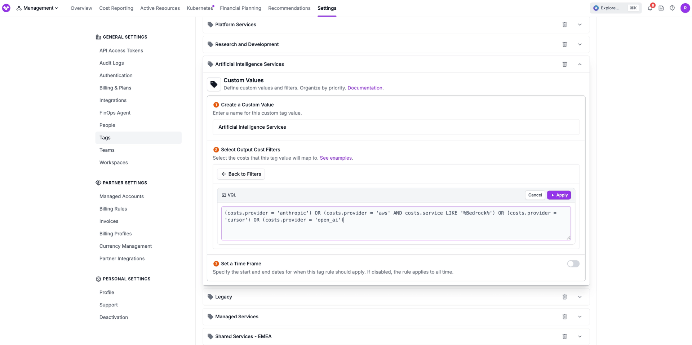Click the Custom Values tag icon
692x345 pixels.
[x=214, y=84]
